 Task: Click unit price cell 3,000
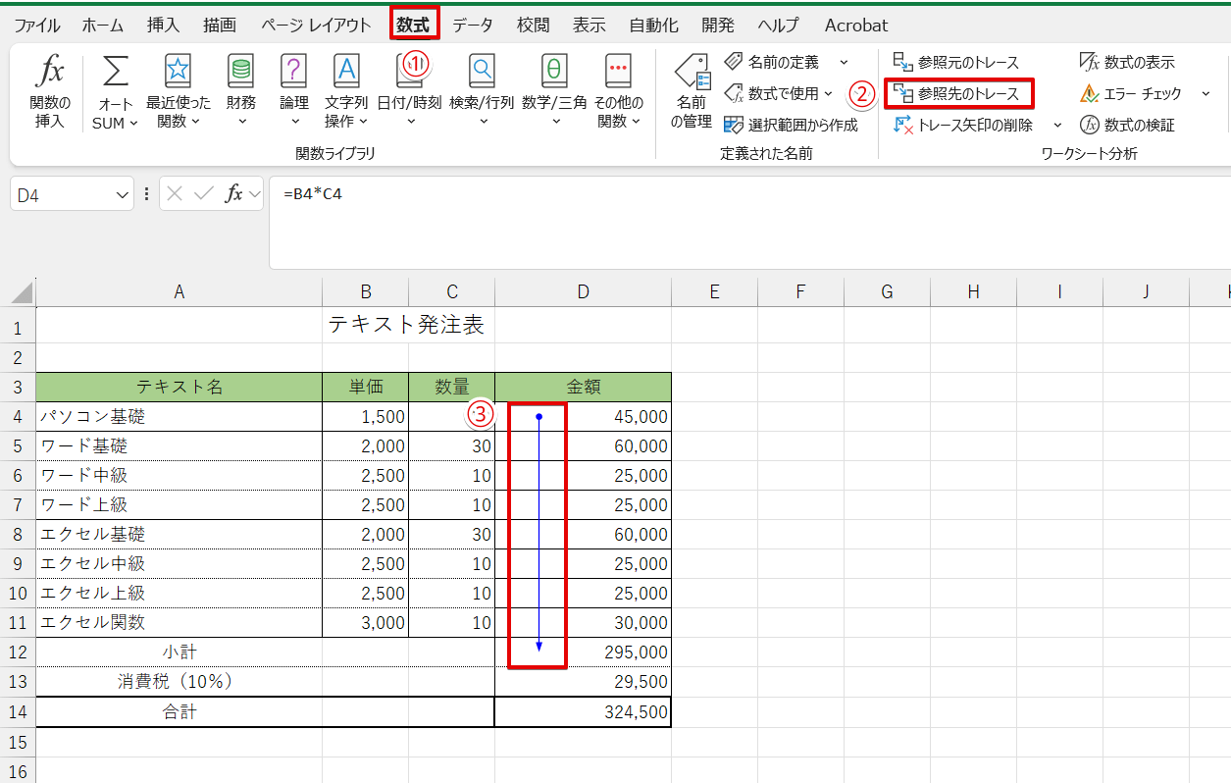point(366,622)
